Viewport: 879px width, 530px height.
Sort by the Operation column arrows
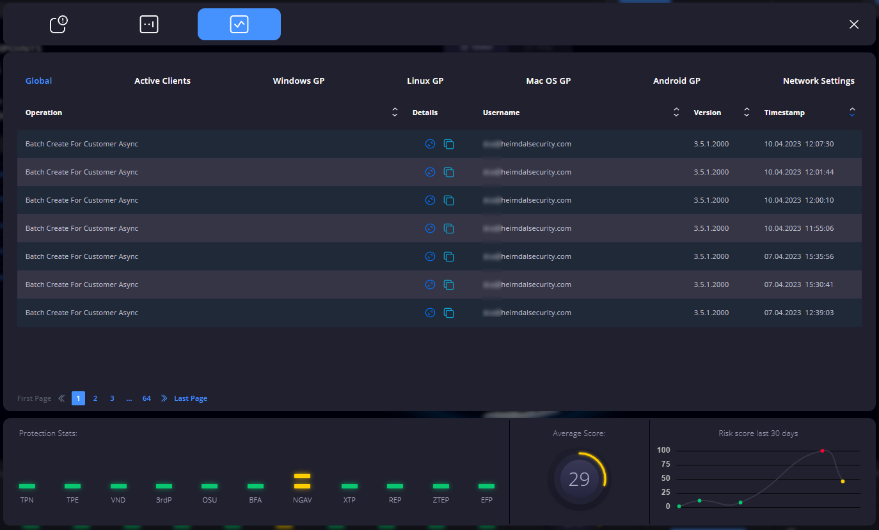(x=395, y=113)
